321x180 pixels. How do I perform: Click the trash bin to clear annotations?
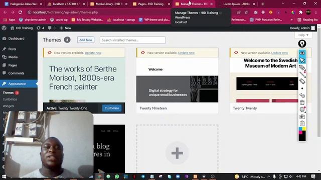[302, 102]
